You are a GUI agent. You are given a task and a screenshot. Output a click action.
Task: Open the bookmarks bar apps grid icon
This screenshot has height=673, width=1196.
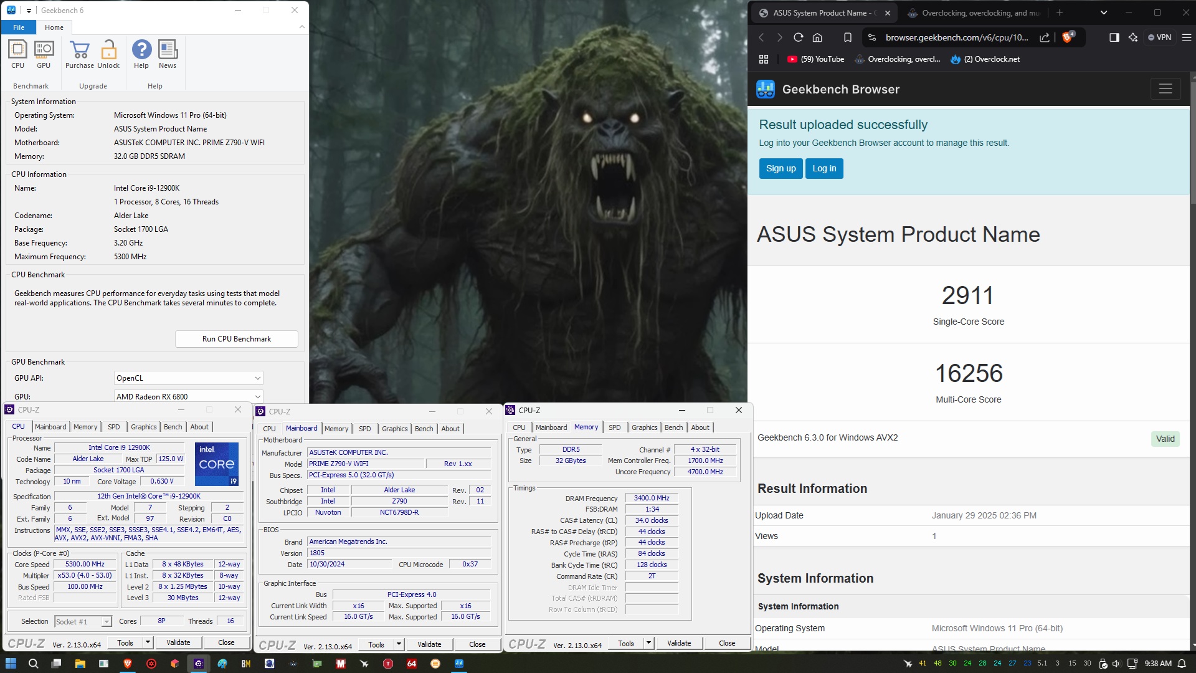tap(764, 59)
